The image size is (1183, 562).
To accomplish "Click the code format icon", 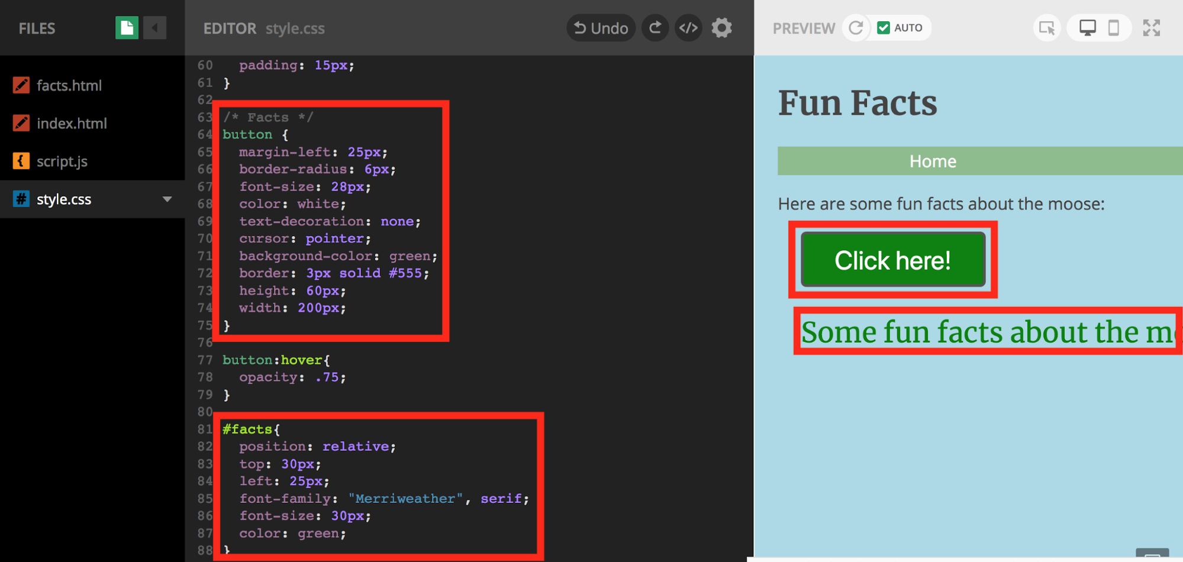I will (688, 28).
